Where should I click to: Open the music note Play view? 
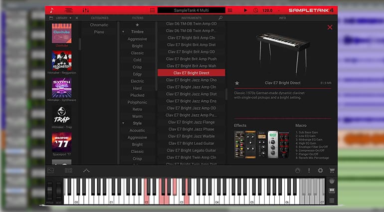click(51, 10)
